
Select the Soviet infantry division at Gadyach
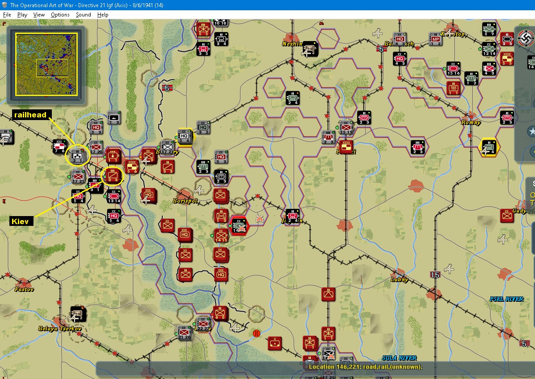[x=507, y=216]
